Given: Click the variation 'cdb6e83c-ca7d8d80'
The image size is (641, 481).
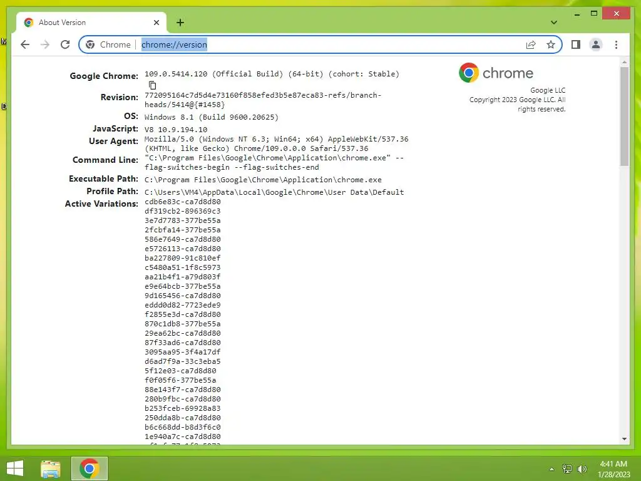Looking at the screenshot, I should (182, 202).
